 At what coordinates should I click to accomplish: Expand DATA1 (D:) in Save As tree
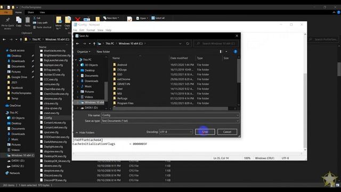[x=78, y=108]
